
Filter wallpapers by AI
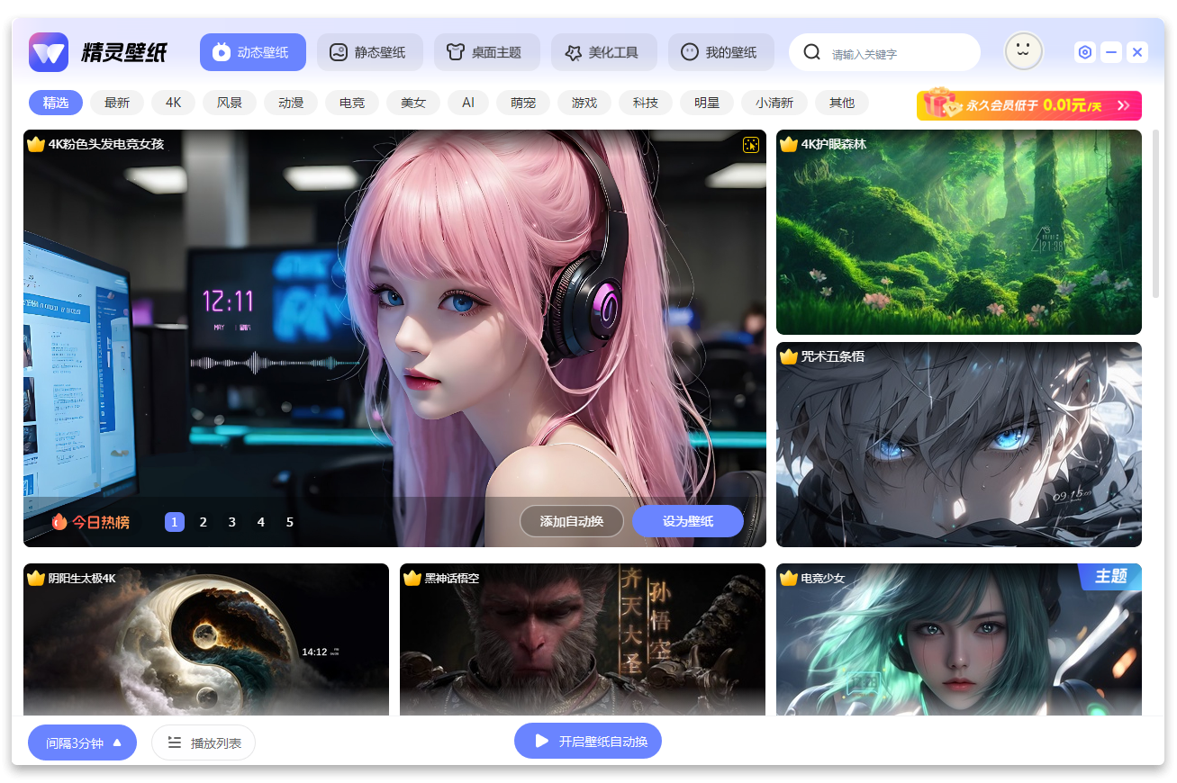click(468, 103)
